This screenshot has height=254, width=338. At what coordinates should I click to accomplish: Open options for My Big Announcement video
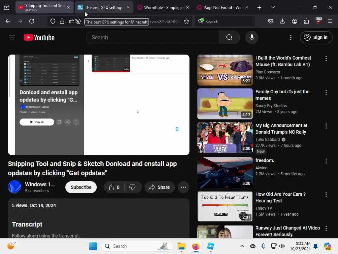(326, 126)
